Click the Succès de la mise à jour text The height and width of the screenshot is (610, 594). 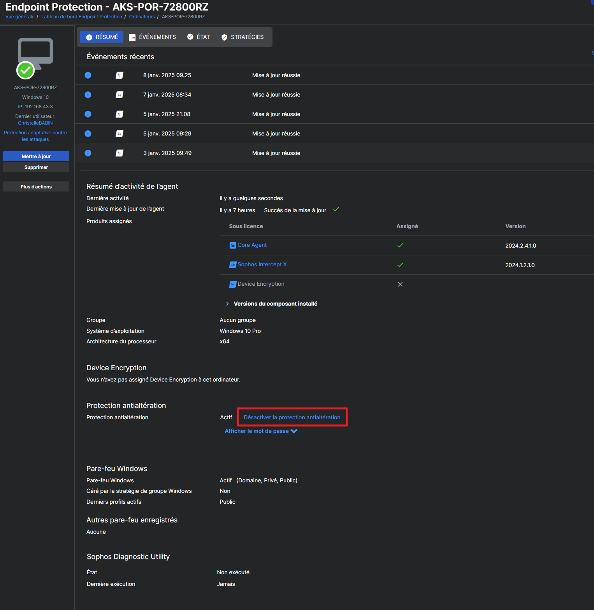(295, 210)
